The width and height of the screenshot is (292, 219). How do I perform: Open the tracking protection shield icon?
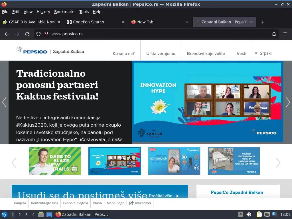(x=38, y=34)
